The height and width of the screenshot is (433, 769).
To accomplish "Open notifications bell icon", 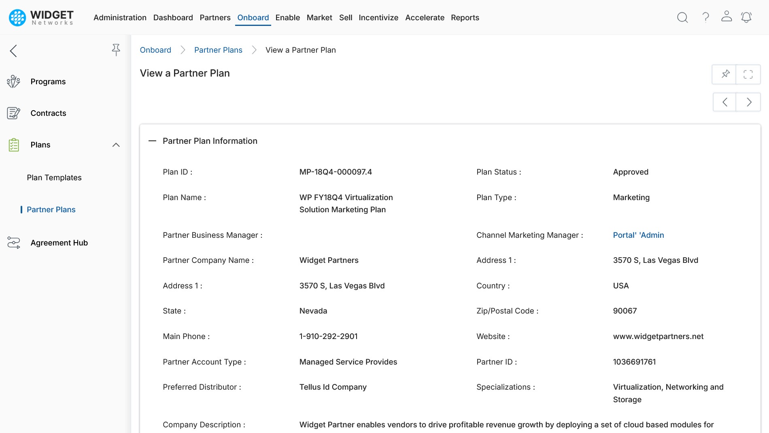I will 746,17.
